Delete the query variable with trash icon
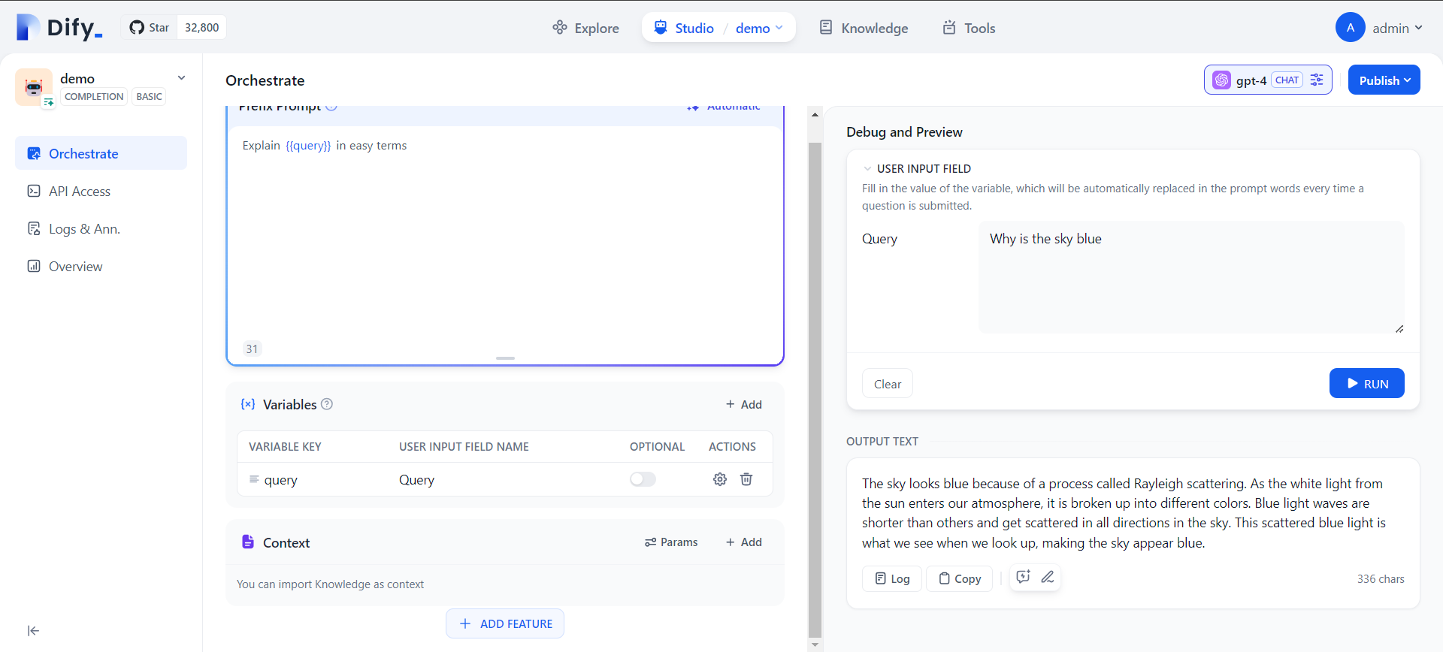The image size is (1443, 652). click(x=746, y=479)
